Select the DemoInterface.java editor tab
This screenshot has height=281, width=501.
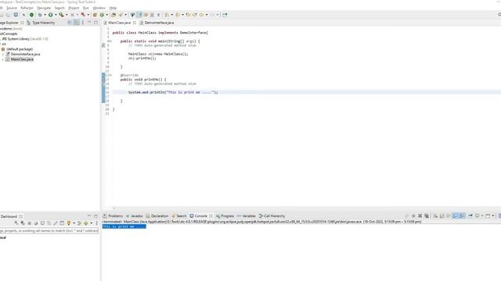coord(157,23)
